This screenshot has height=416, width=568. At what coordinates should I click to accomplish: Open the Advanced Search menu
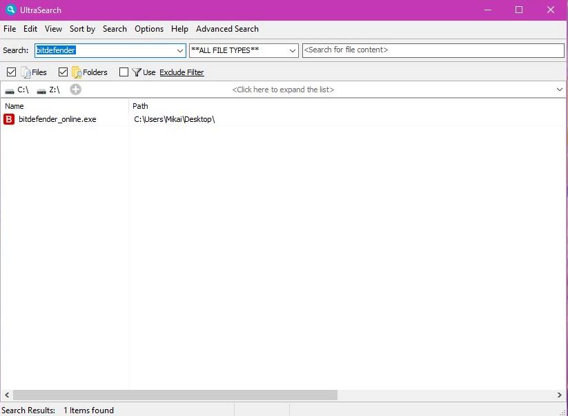point(227,29)
